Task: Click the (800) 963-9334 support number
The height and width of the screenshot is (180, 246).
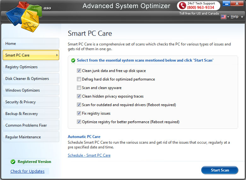Action: pyautogui.click(x=201, y=8)
